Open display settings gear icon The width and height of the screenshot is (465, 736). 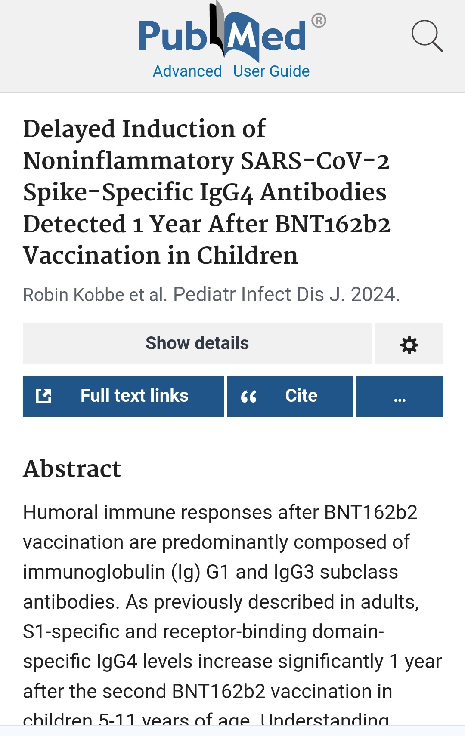[x=409, y=344]
